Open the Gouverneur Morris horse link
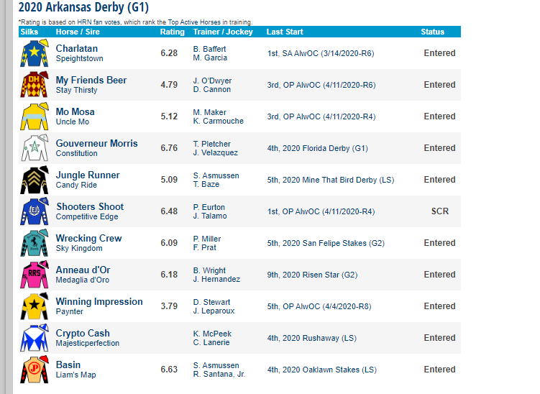Screen dimensions: 540x394 (97, 143)
